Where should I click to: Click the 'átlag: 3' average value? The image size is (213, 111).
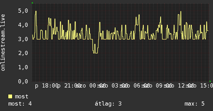click(x=108, y=104)
